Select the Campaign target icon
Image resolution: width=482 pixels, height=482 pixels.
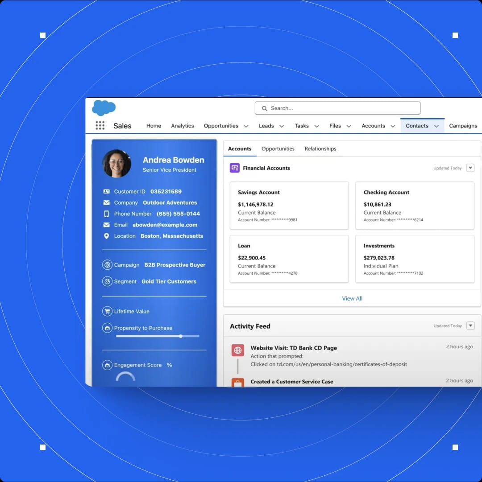[x=108, y=265]
